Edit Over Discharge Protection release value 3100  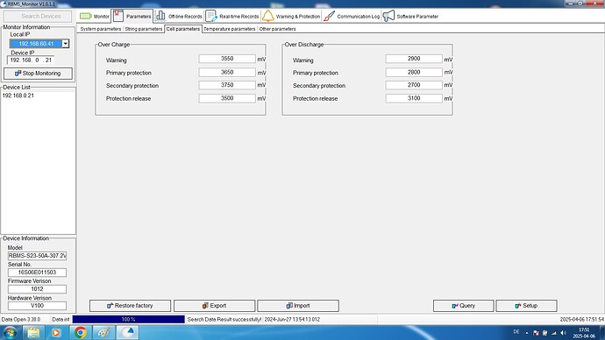[414, 98]
